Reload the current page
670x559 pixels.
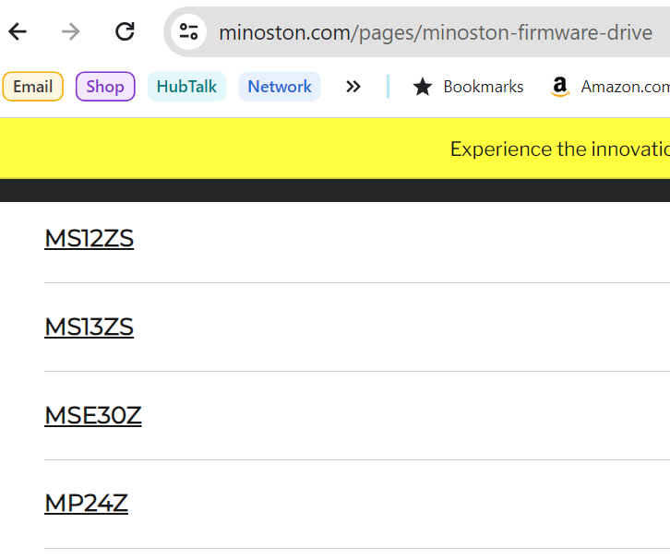[125, 31]
